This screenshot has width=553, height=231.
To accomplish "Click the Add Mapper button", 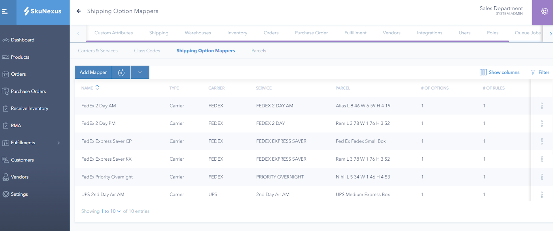I will [x=93, y=72].
